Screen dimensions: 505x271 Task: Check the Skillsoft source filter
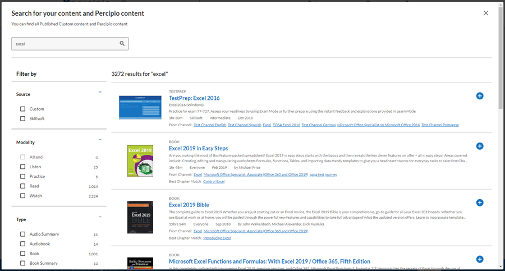click(x=22, y=118)
